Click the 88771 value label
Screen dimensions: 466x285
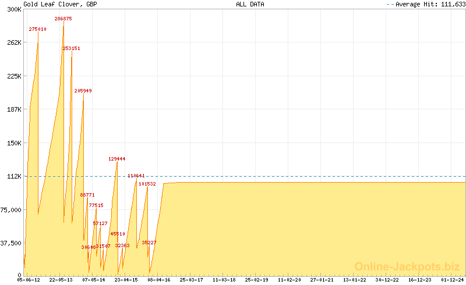coord(87,195)
